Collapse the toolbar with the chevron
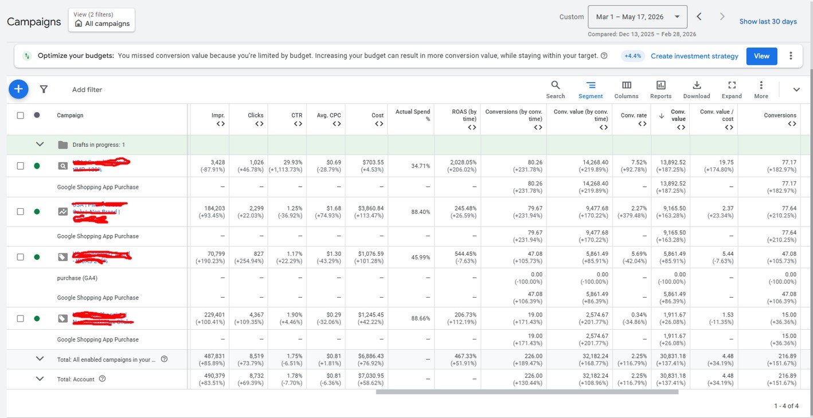This screenshot has height=418, width=813. [x=796, y=89]
